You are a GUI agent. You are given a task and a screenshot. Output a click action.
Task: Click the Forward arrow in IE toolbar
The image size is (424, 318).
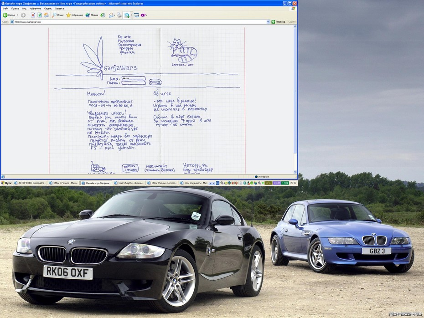point(23,15)
